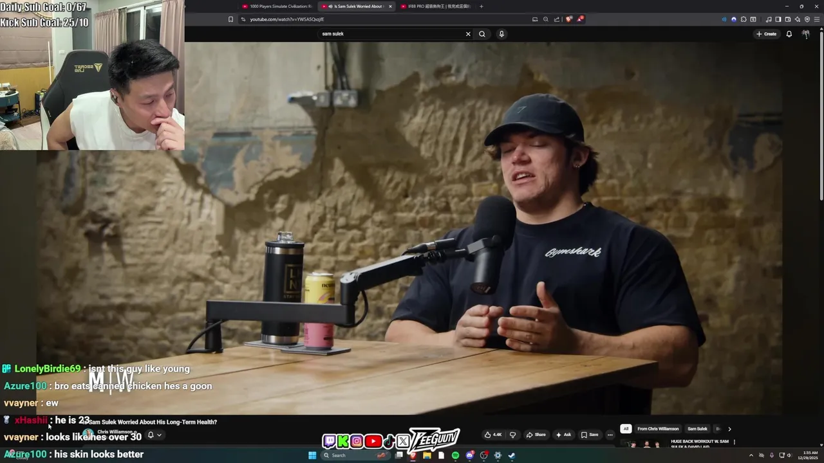Open Spotify from the taskbar

tap(455, 455)
